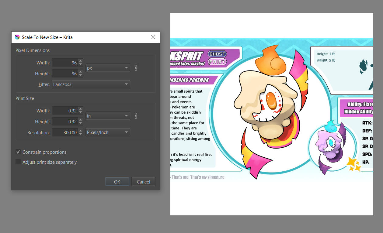Increase Resolution with the up arrow
383x233 pixels.
[x=81, y=131]
